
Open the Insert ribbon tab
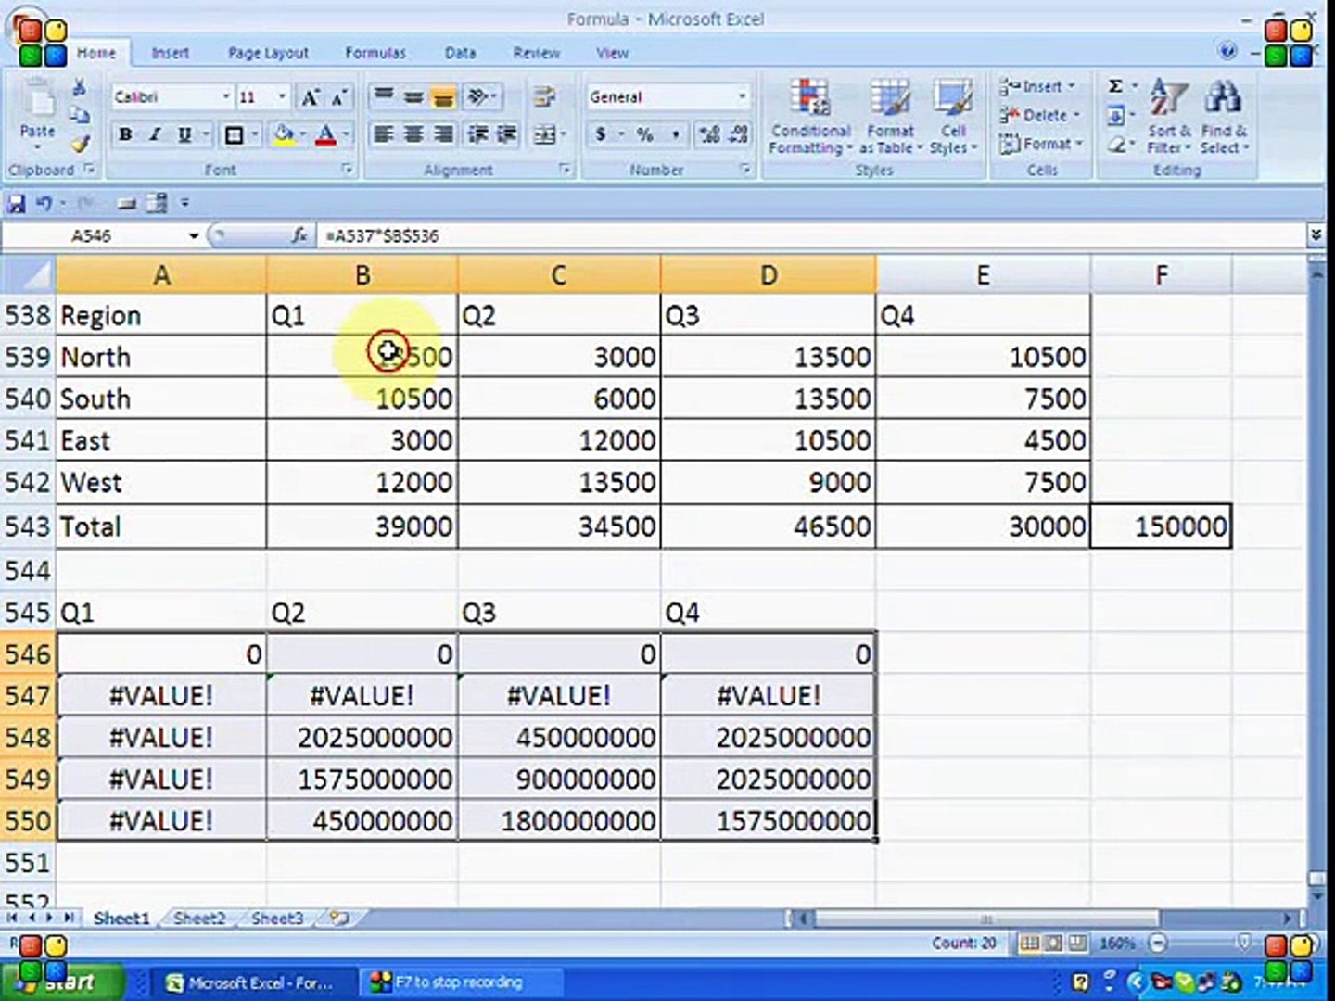click(171, 53)
